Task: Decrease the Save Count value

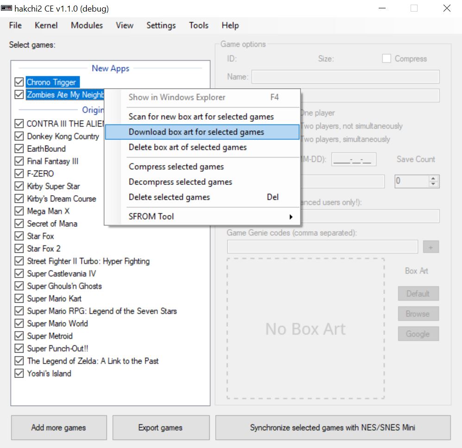Action: (433, 184)
